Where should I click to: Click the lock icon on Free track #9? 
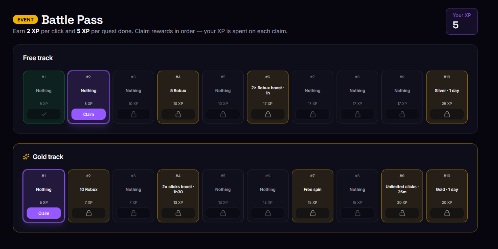click(x=402, y=114)
